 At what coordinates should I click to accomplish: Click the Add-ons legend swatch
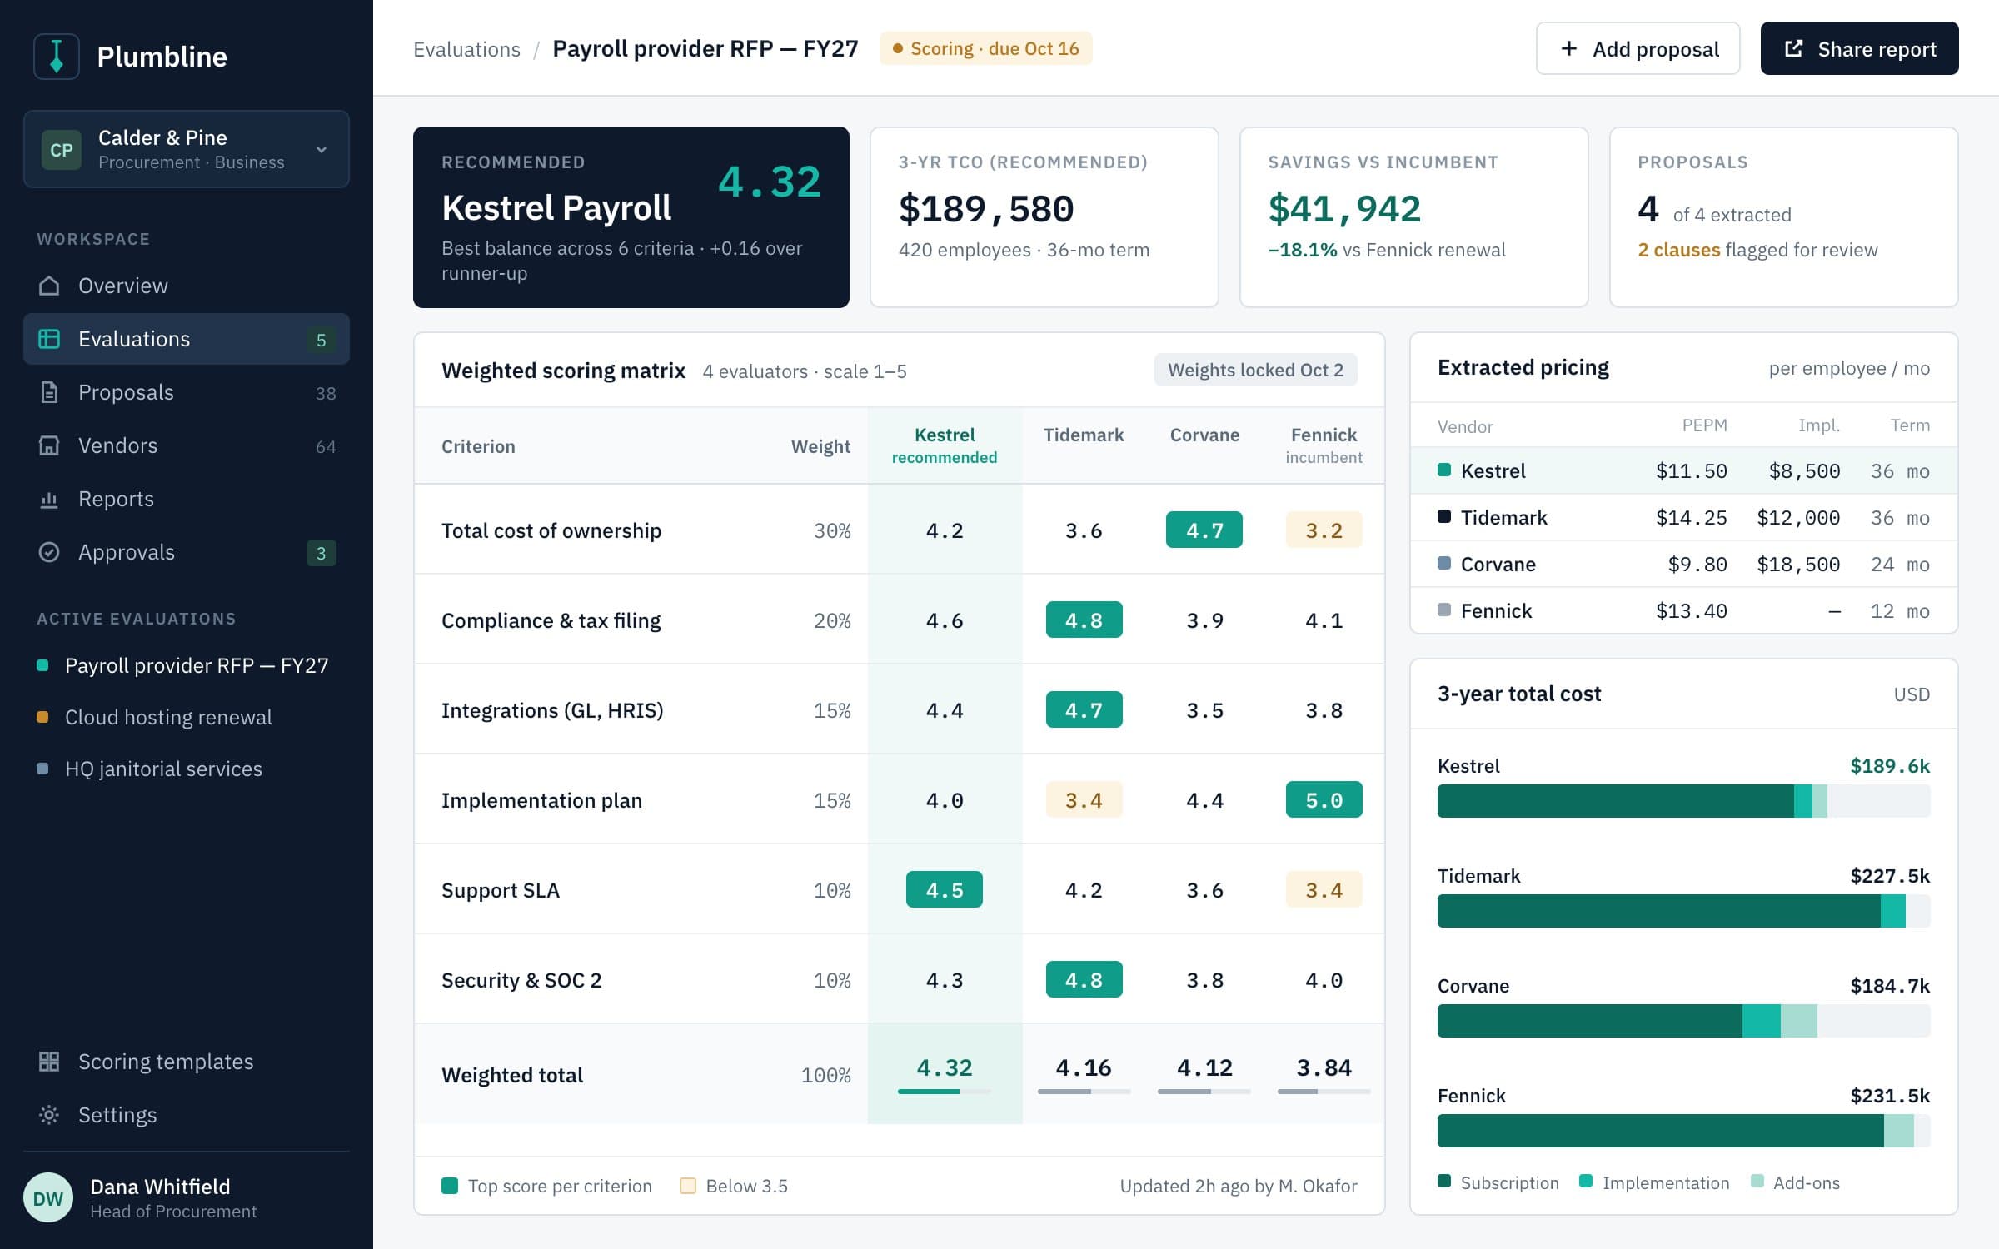1757,1181
